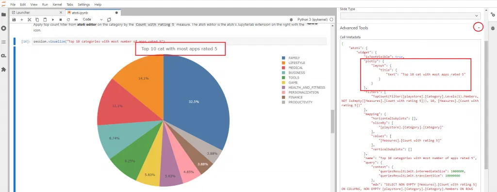Open the Slide Type dropdown
Image resolution: width=497 pixels, height=192 pixels.
[410, 16]
